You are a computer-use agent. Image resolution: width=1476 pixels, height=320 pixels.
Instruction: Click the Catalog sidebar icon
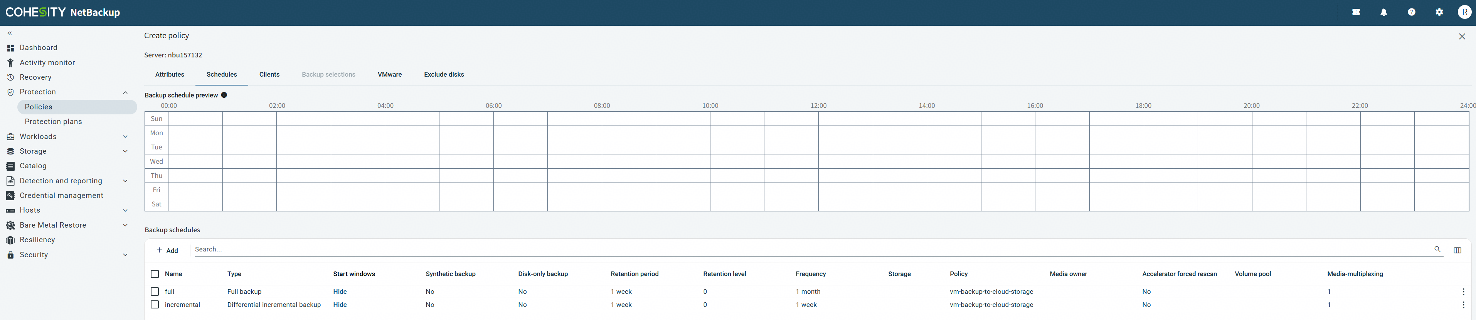[x=10, y=166]
